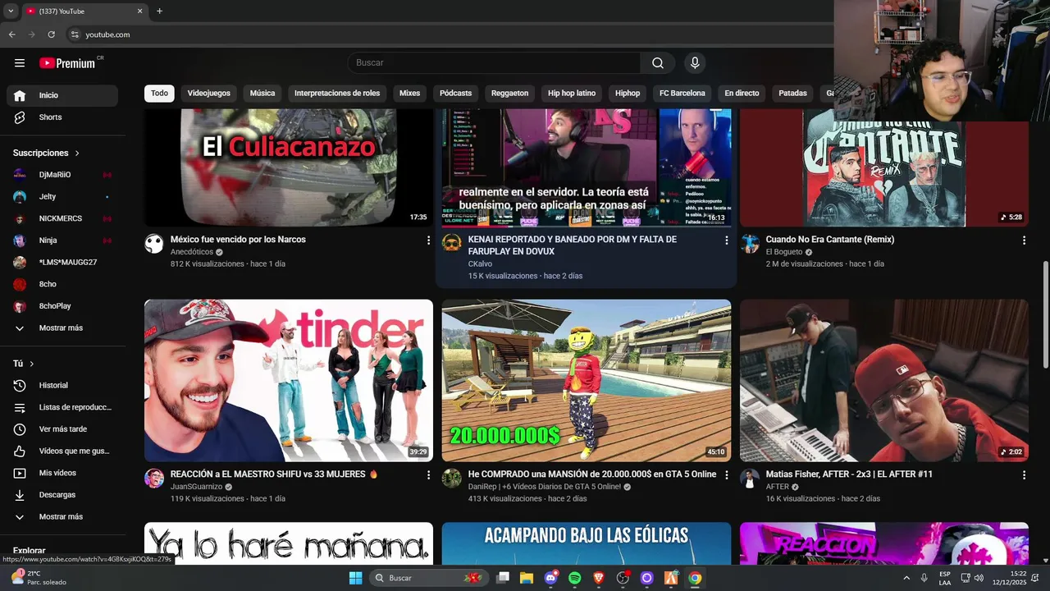
Task: Open video title México fue vencido por los Narcos
Action: 238,240
